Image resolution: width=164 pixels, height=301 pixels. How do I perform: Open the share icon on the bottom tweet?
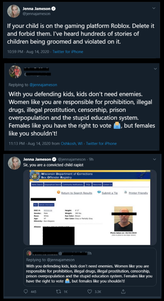click(x=123, y=291)
